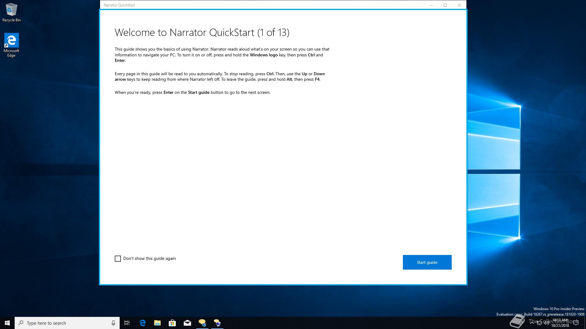
Task: Open the Recycle Bin desktop icon
Action: [12, 12]
